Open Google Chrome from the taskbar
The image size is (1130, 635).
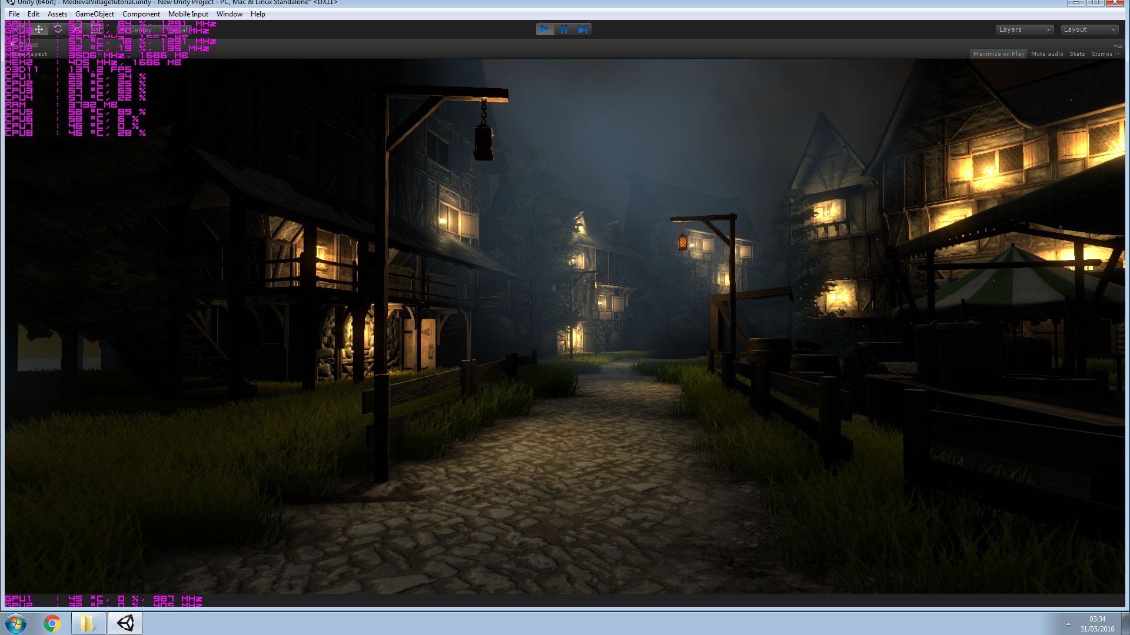(52, 623)
